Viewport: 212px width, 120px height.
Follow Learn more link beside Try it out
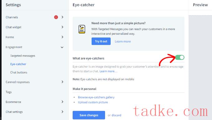(123, 42)
